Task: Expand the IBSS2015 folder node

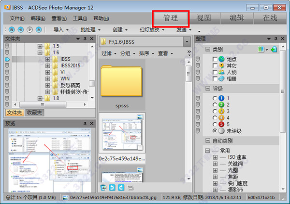Action: click(x=47, y=66)
